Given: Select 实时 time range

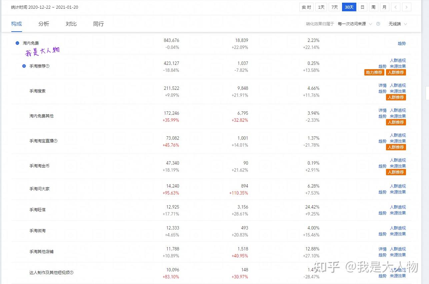Looking at the screenshot, I should point(306,7).
